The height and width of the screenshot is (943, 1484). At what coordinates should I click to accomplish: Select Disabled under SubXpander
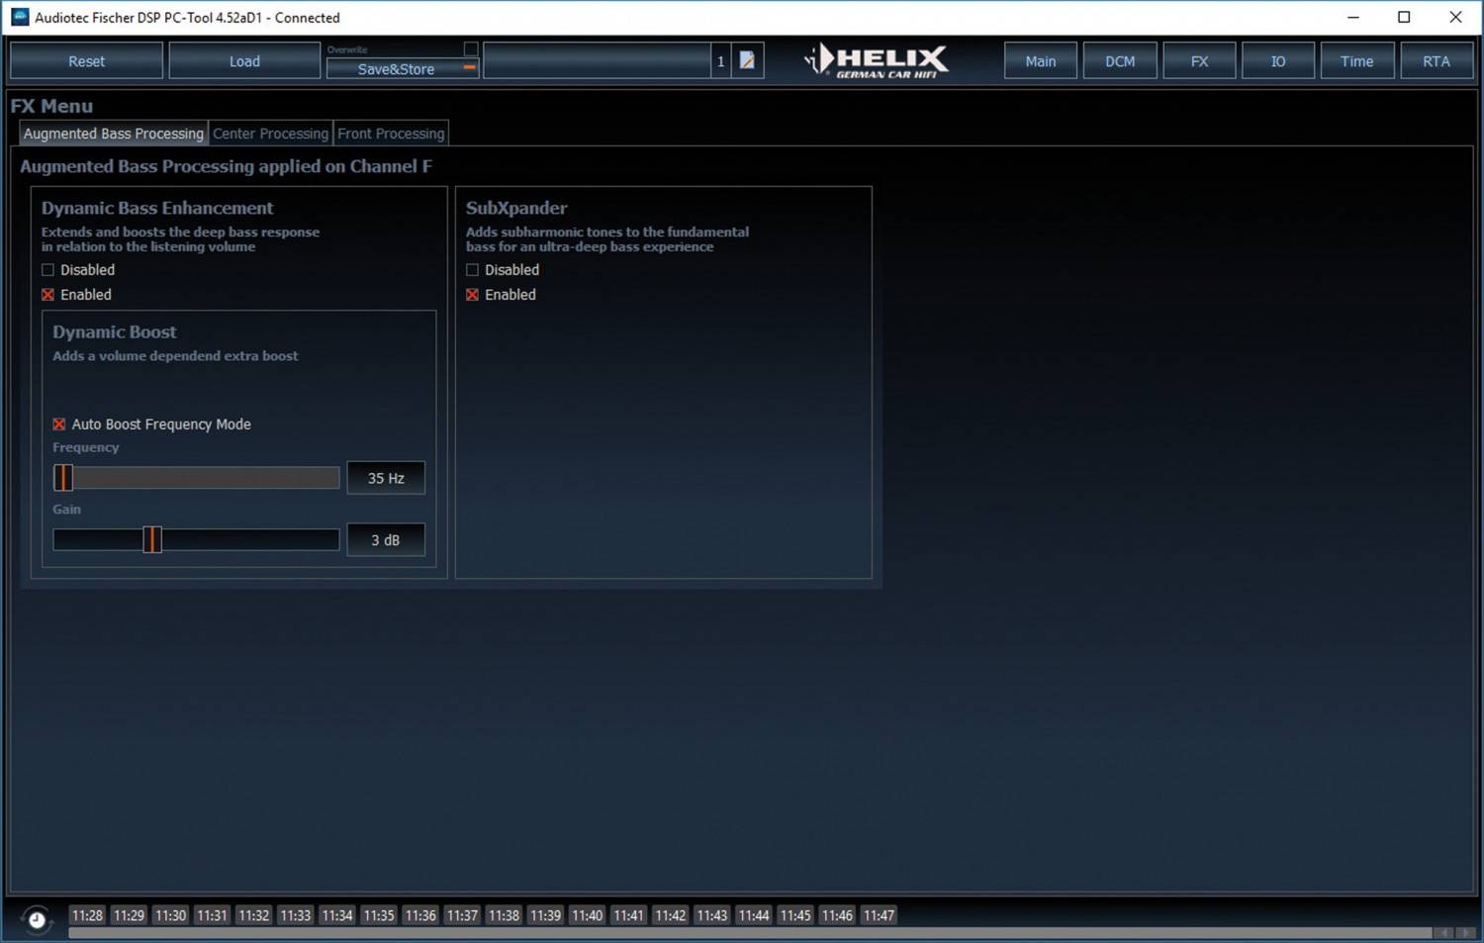[x=472, y=269]
